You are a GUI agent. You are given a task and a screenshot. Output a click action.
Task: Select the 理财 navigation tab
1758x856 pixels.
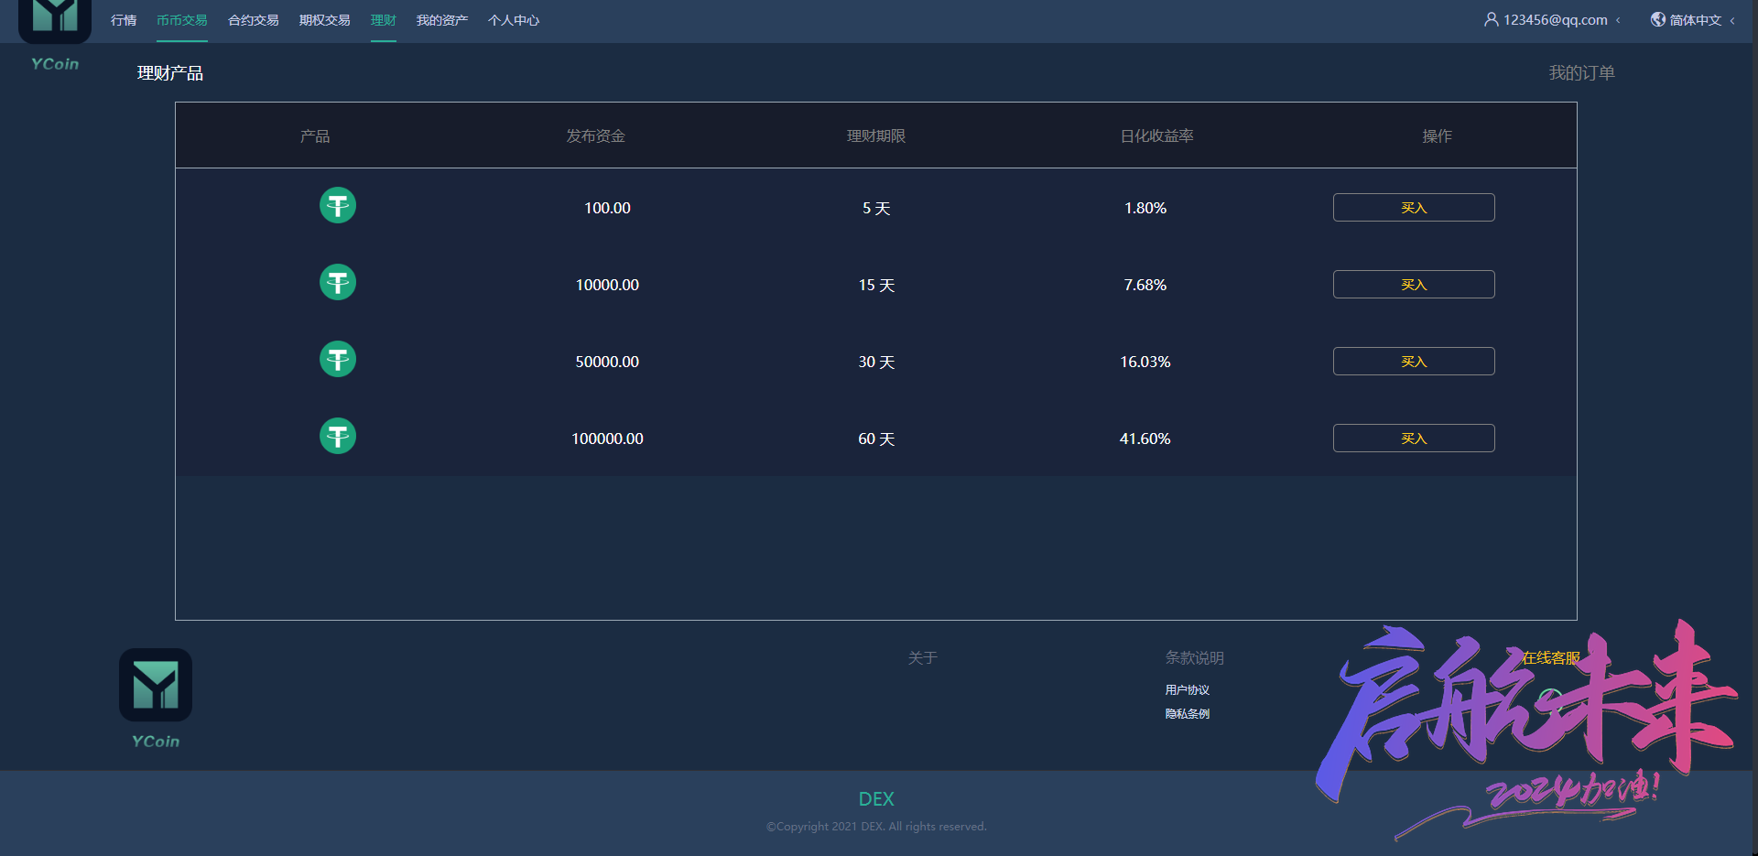click(x=383, y=20)
